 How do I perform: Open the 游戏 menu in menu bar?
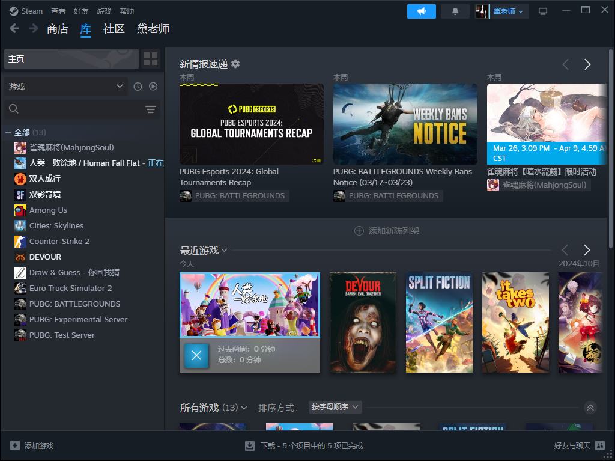click(104, 11)
